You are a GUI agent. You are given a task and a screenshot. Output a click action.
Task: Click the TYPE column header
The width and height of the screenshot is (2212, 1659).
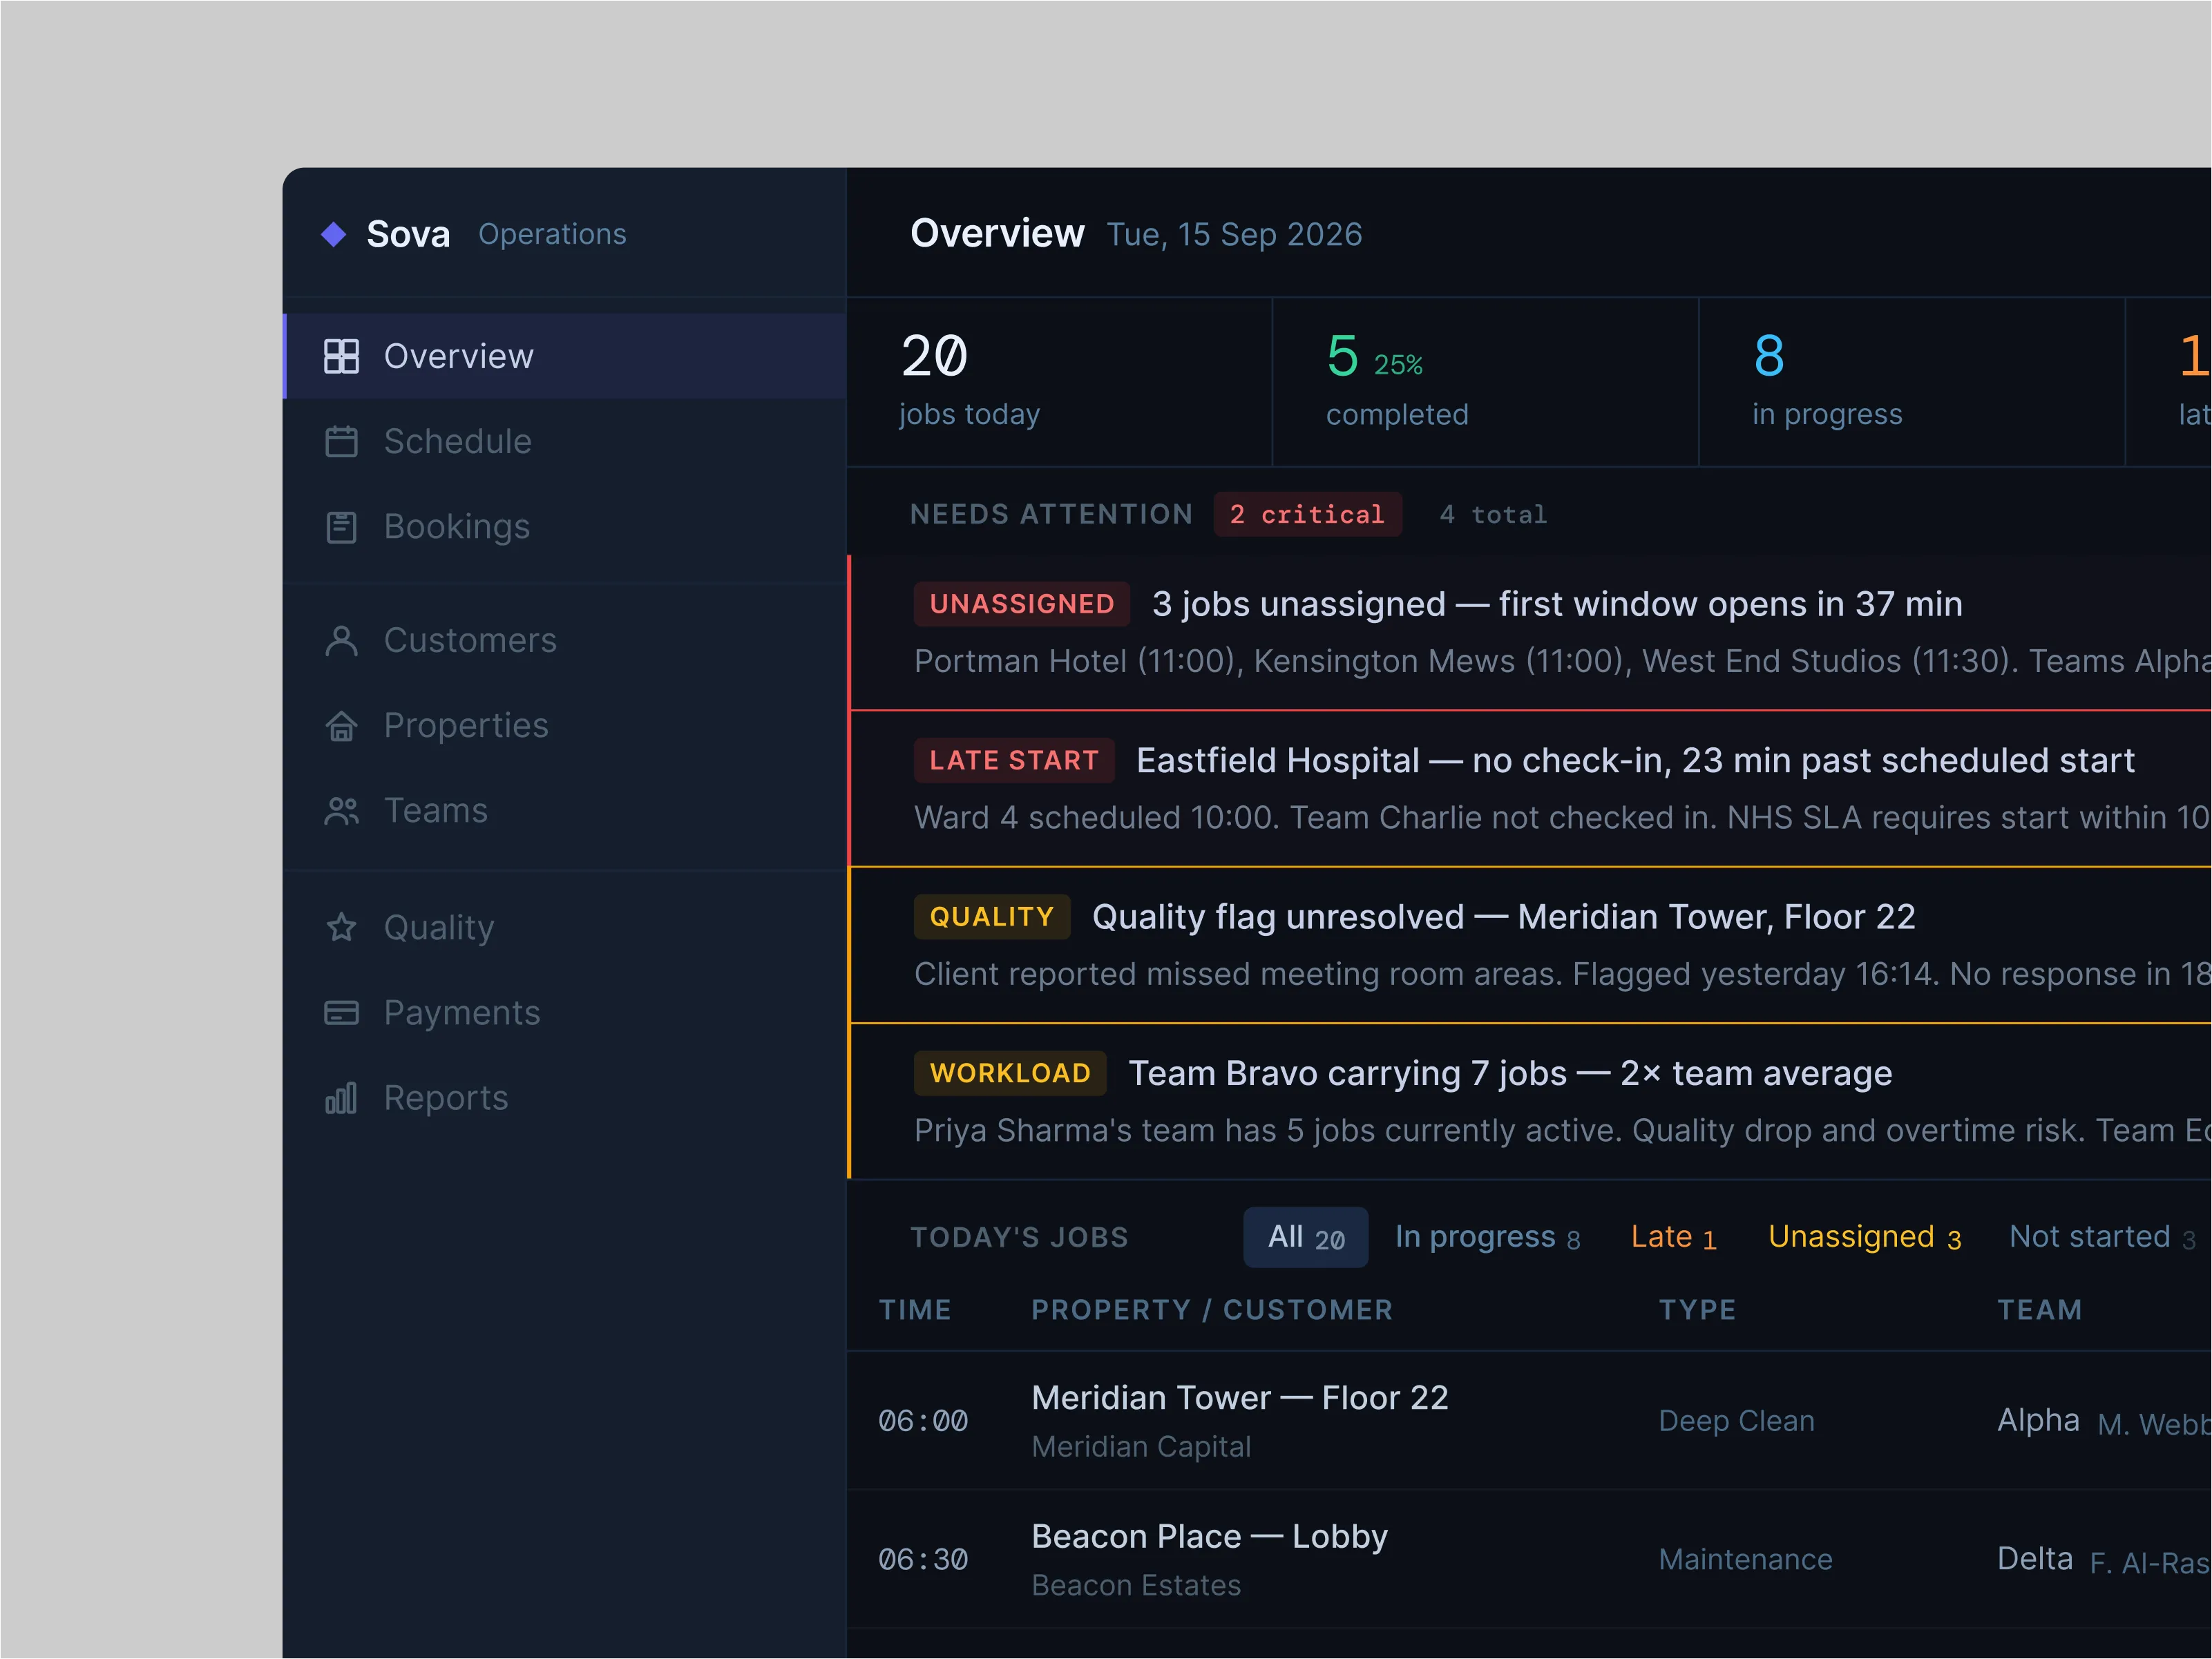click(x=1697, y=1310)
